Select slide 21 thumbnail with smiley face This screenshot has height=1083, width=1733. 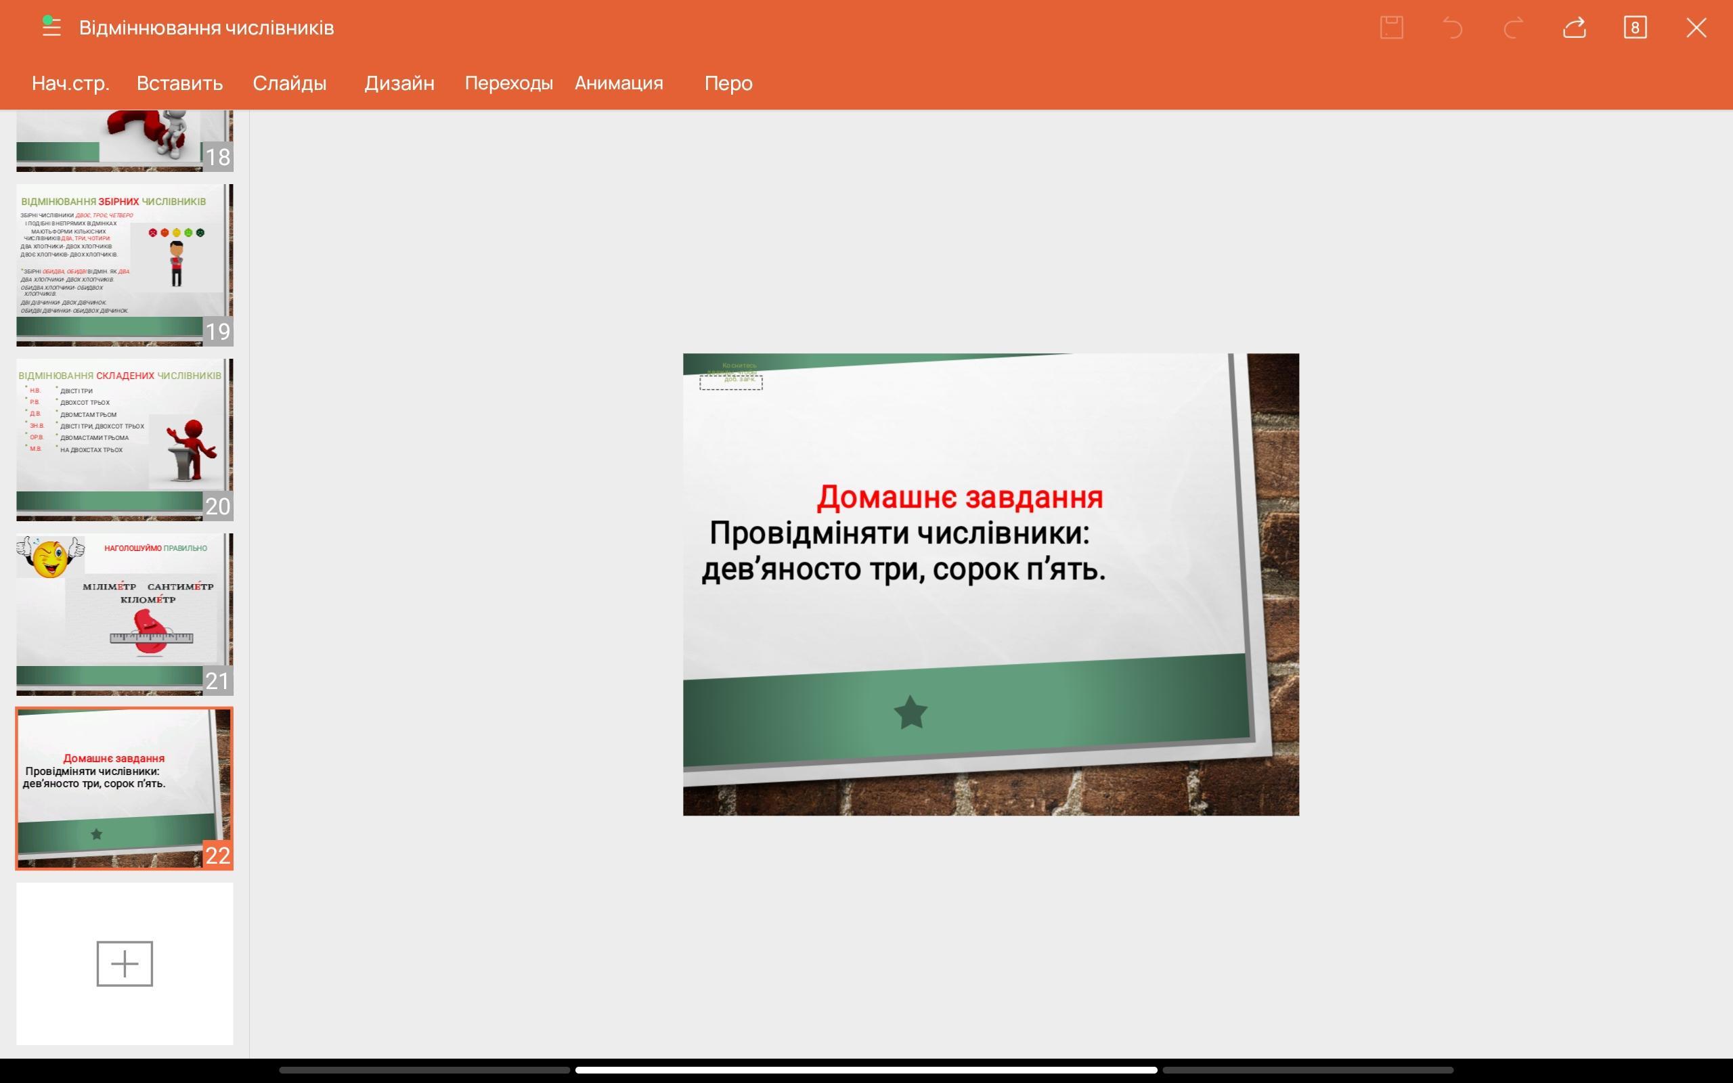click(125, 614)
